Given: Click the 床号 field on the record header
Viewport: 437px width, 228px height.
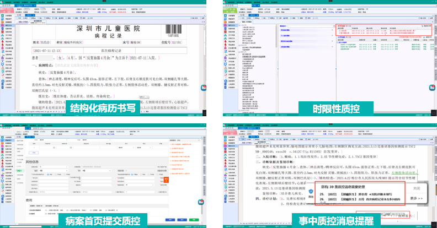Looking at the screenshot, I should coord(136,41).
